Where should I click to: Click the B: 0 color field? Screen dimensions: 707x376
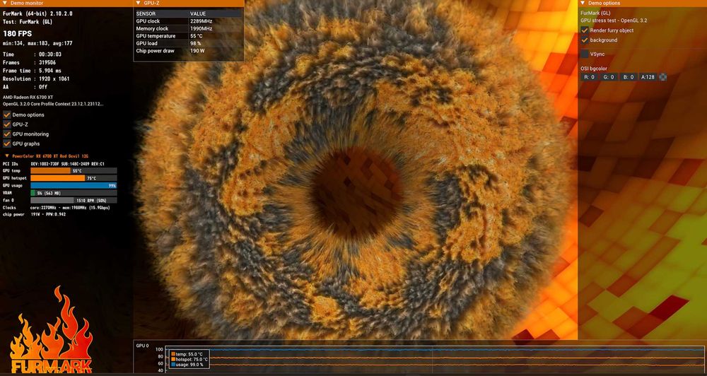point(629,77)
